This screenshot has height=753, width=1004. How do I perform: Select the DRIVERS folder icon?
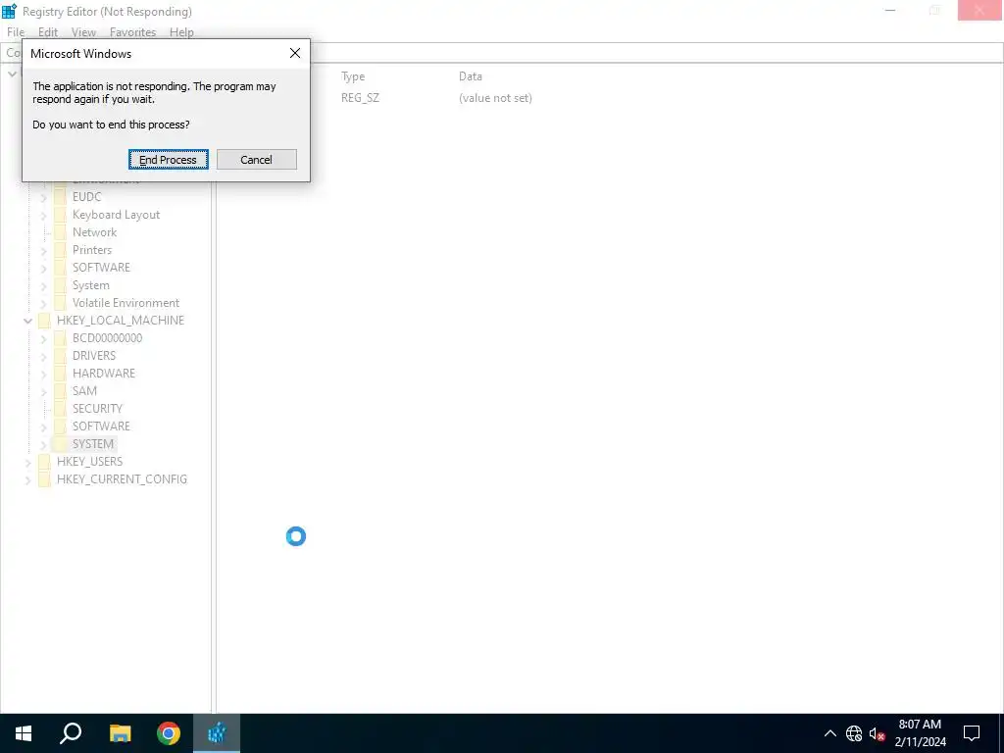pyautogui.click(x=60, y=355)
